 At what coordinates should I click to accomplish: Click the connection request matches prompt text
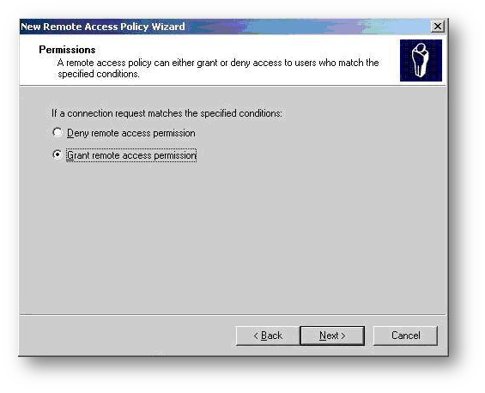[167, 113]
